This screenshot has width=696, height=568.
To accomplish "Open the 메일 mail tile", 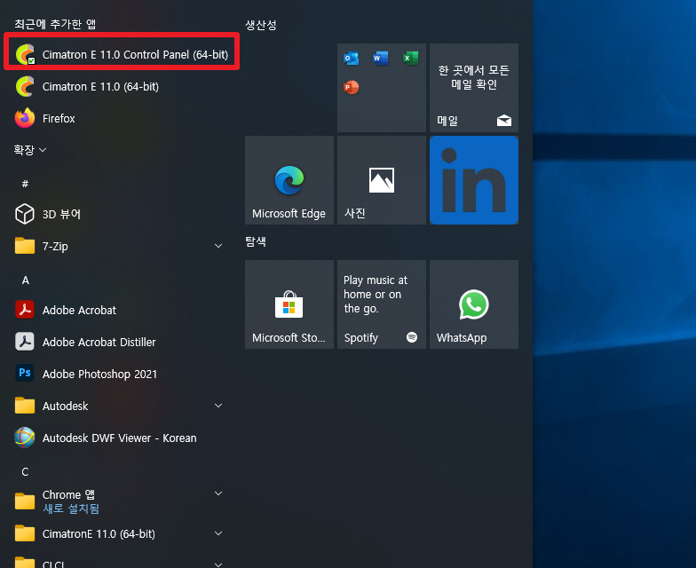I will click(x=474, y=88).
